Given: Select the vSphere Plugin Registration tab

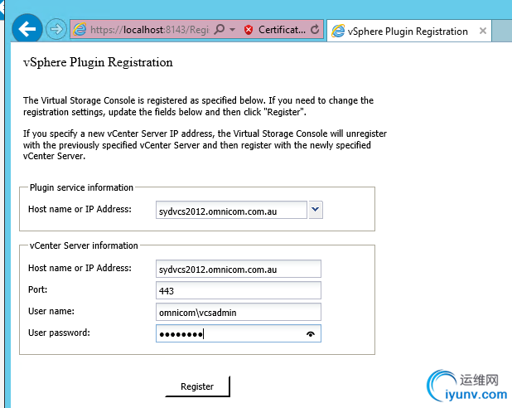Looking at the screenshot, I should coord(409,31).
